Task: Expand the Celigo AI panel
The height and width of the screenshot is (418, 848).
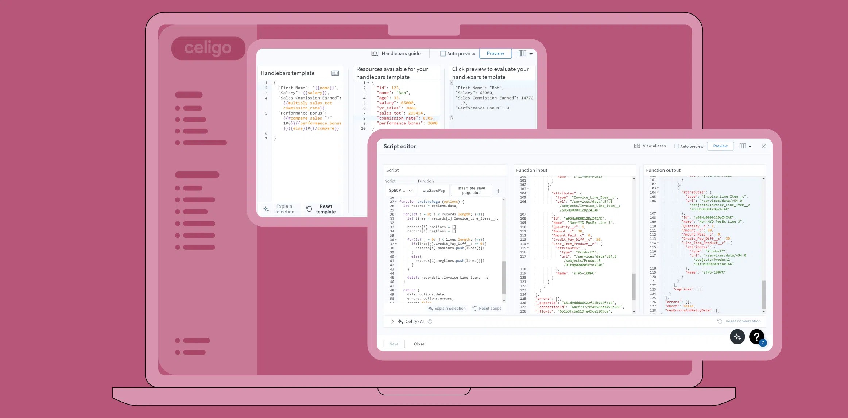Action: click(392, 321)
